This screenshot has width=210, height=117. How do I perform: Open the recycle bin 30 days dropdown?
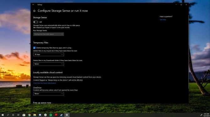pyautogui.click(x=49, y=54)
